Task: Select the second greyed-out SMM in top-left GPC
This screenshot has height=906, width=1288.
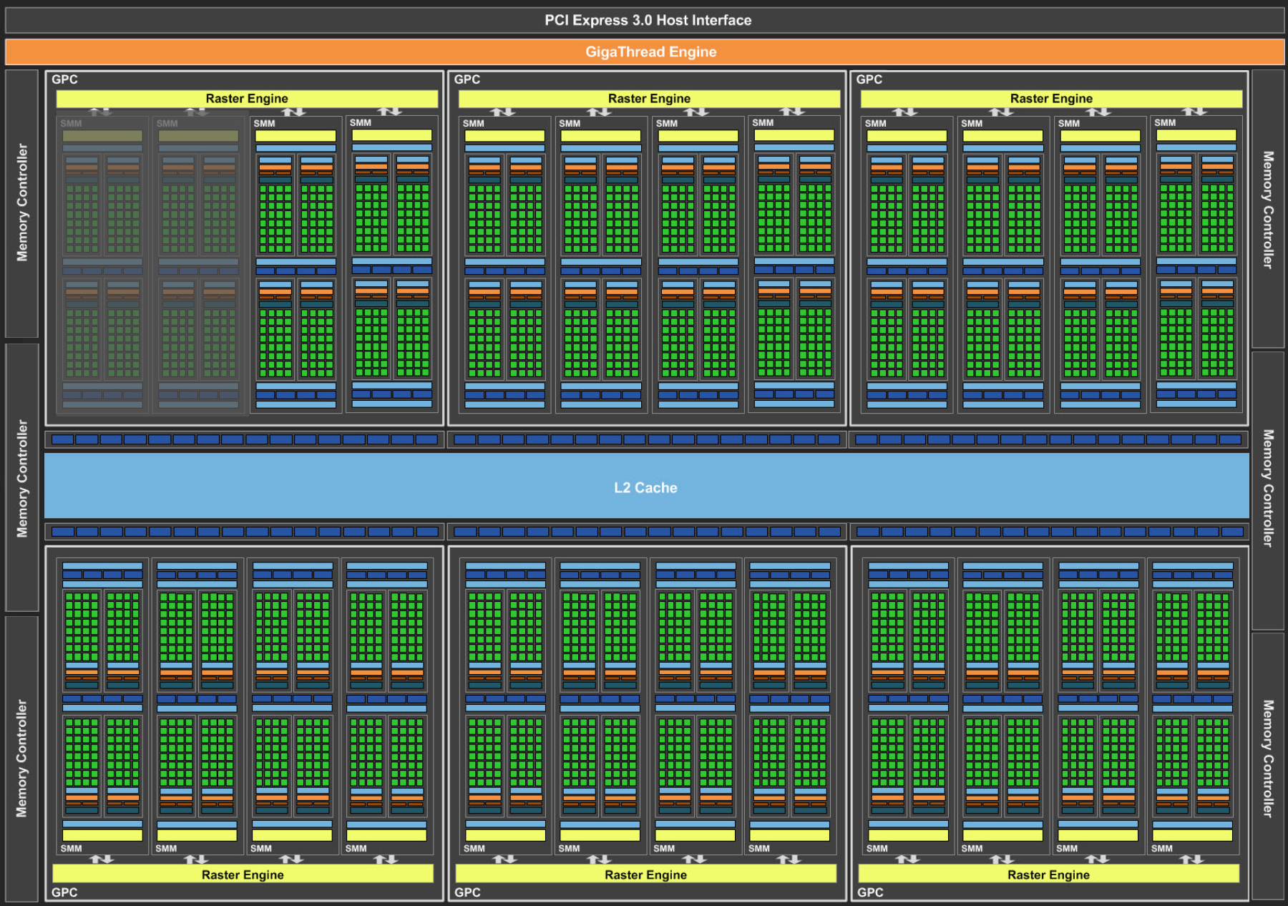Action: (198, 265)
